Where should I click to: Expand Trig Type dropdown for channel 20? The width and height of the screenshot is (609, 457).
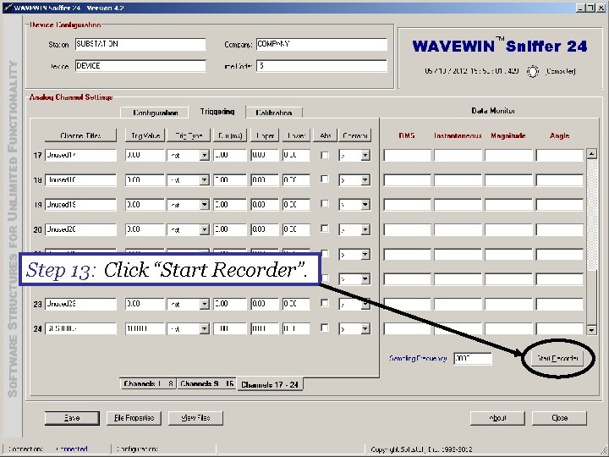(x=205, y=229)
